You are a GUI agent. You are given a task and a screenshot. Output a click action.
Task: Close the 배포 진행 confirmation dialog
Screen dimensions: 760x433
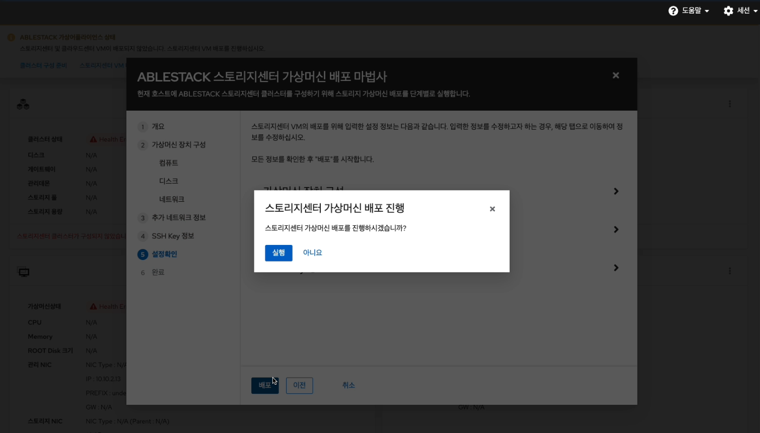pos(493,209)
